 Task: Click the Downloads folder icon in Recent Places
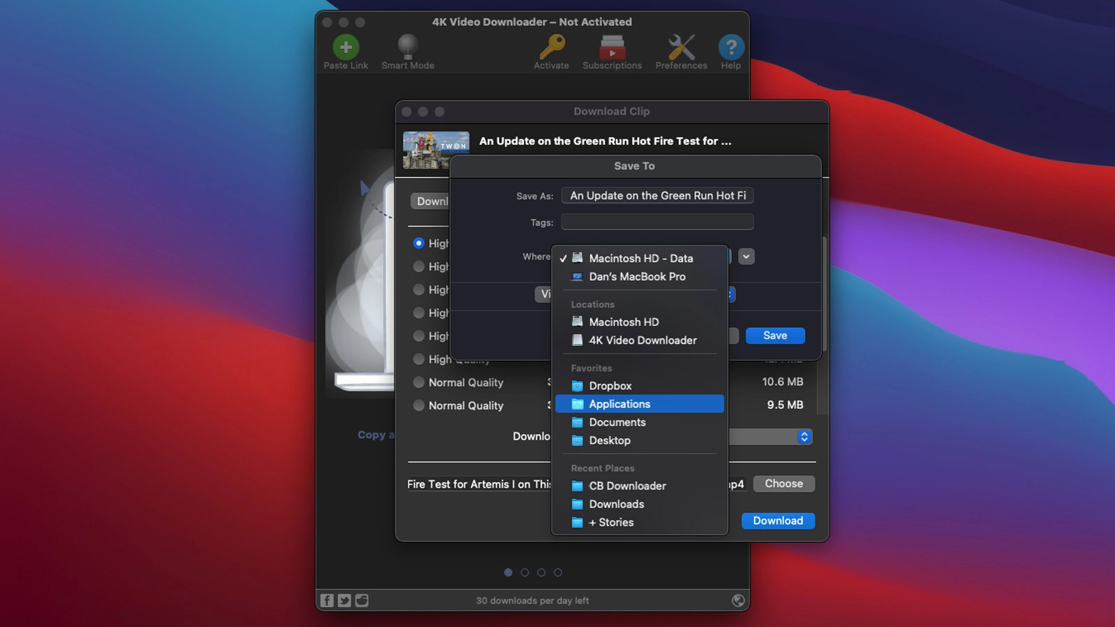577,504
